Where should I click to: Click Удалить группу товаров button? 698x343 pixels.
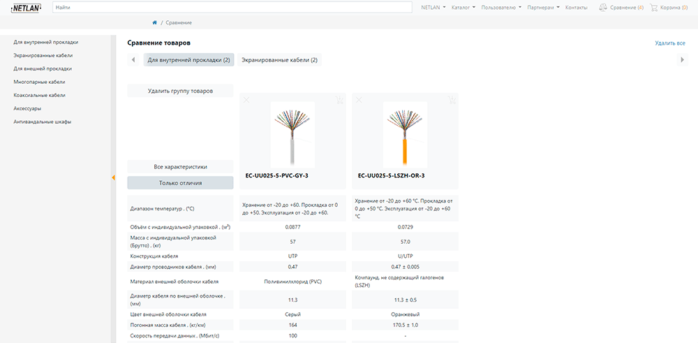(x=180, y=91)
